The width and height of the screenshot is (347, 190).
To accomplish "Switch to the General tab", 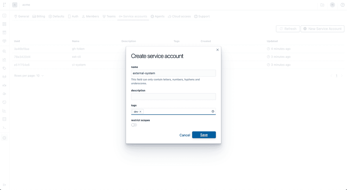I will 22,16.
